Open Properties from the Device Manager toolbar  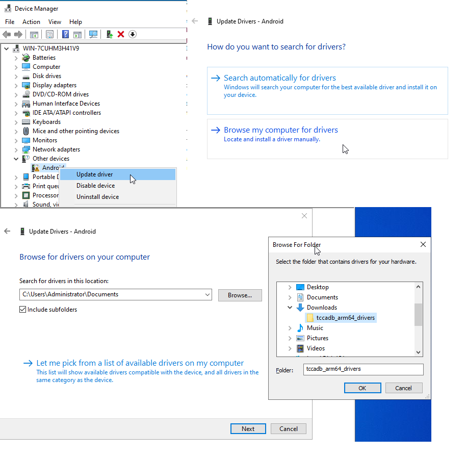(49, 35)
